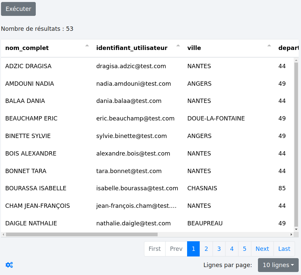Sort by identifiant_utilisateur column arrow
This screenshot has height=275, width=301.
pyautogui.click(x=178, y=46)
